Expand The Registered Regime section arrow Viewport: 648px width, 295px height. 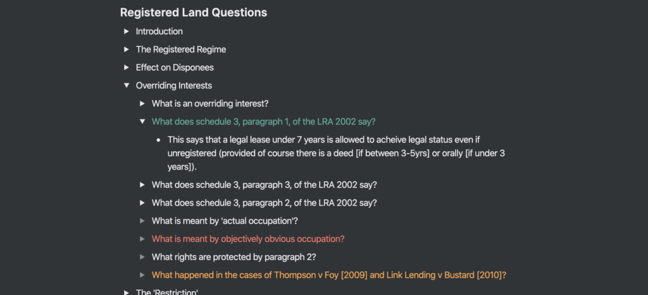[127, 49]
